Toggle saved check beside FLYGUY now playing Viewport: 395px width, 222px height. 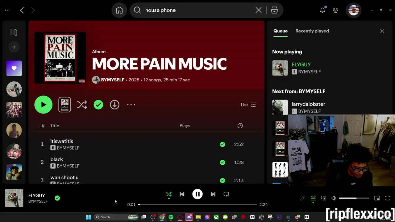tap(57, 198)
